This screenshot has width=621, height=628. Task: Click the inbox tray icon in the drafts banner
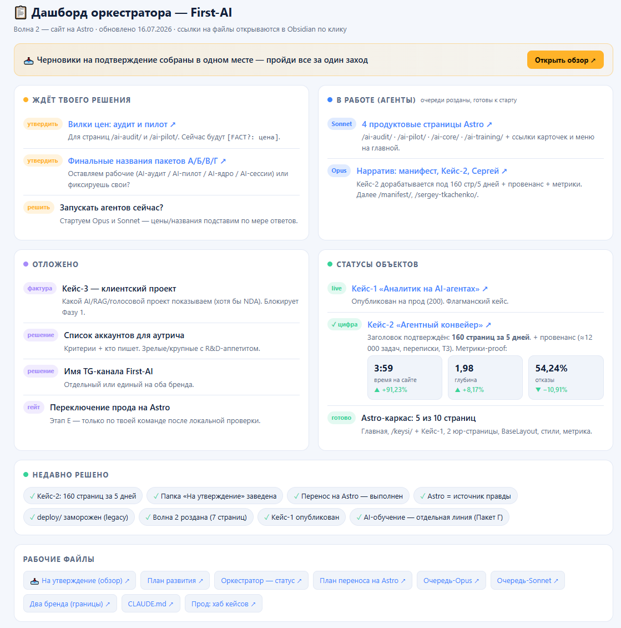pyautogui.click(x=28, y=61)
